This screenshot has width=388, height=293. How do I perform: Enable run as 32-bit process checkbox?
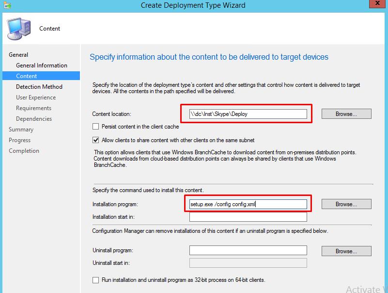96,280
